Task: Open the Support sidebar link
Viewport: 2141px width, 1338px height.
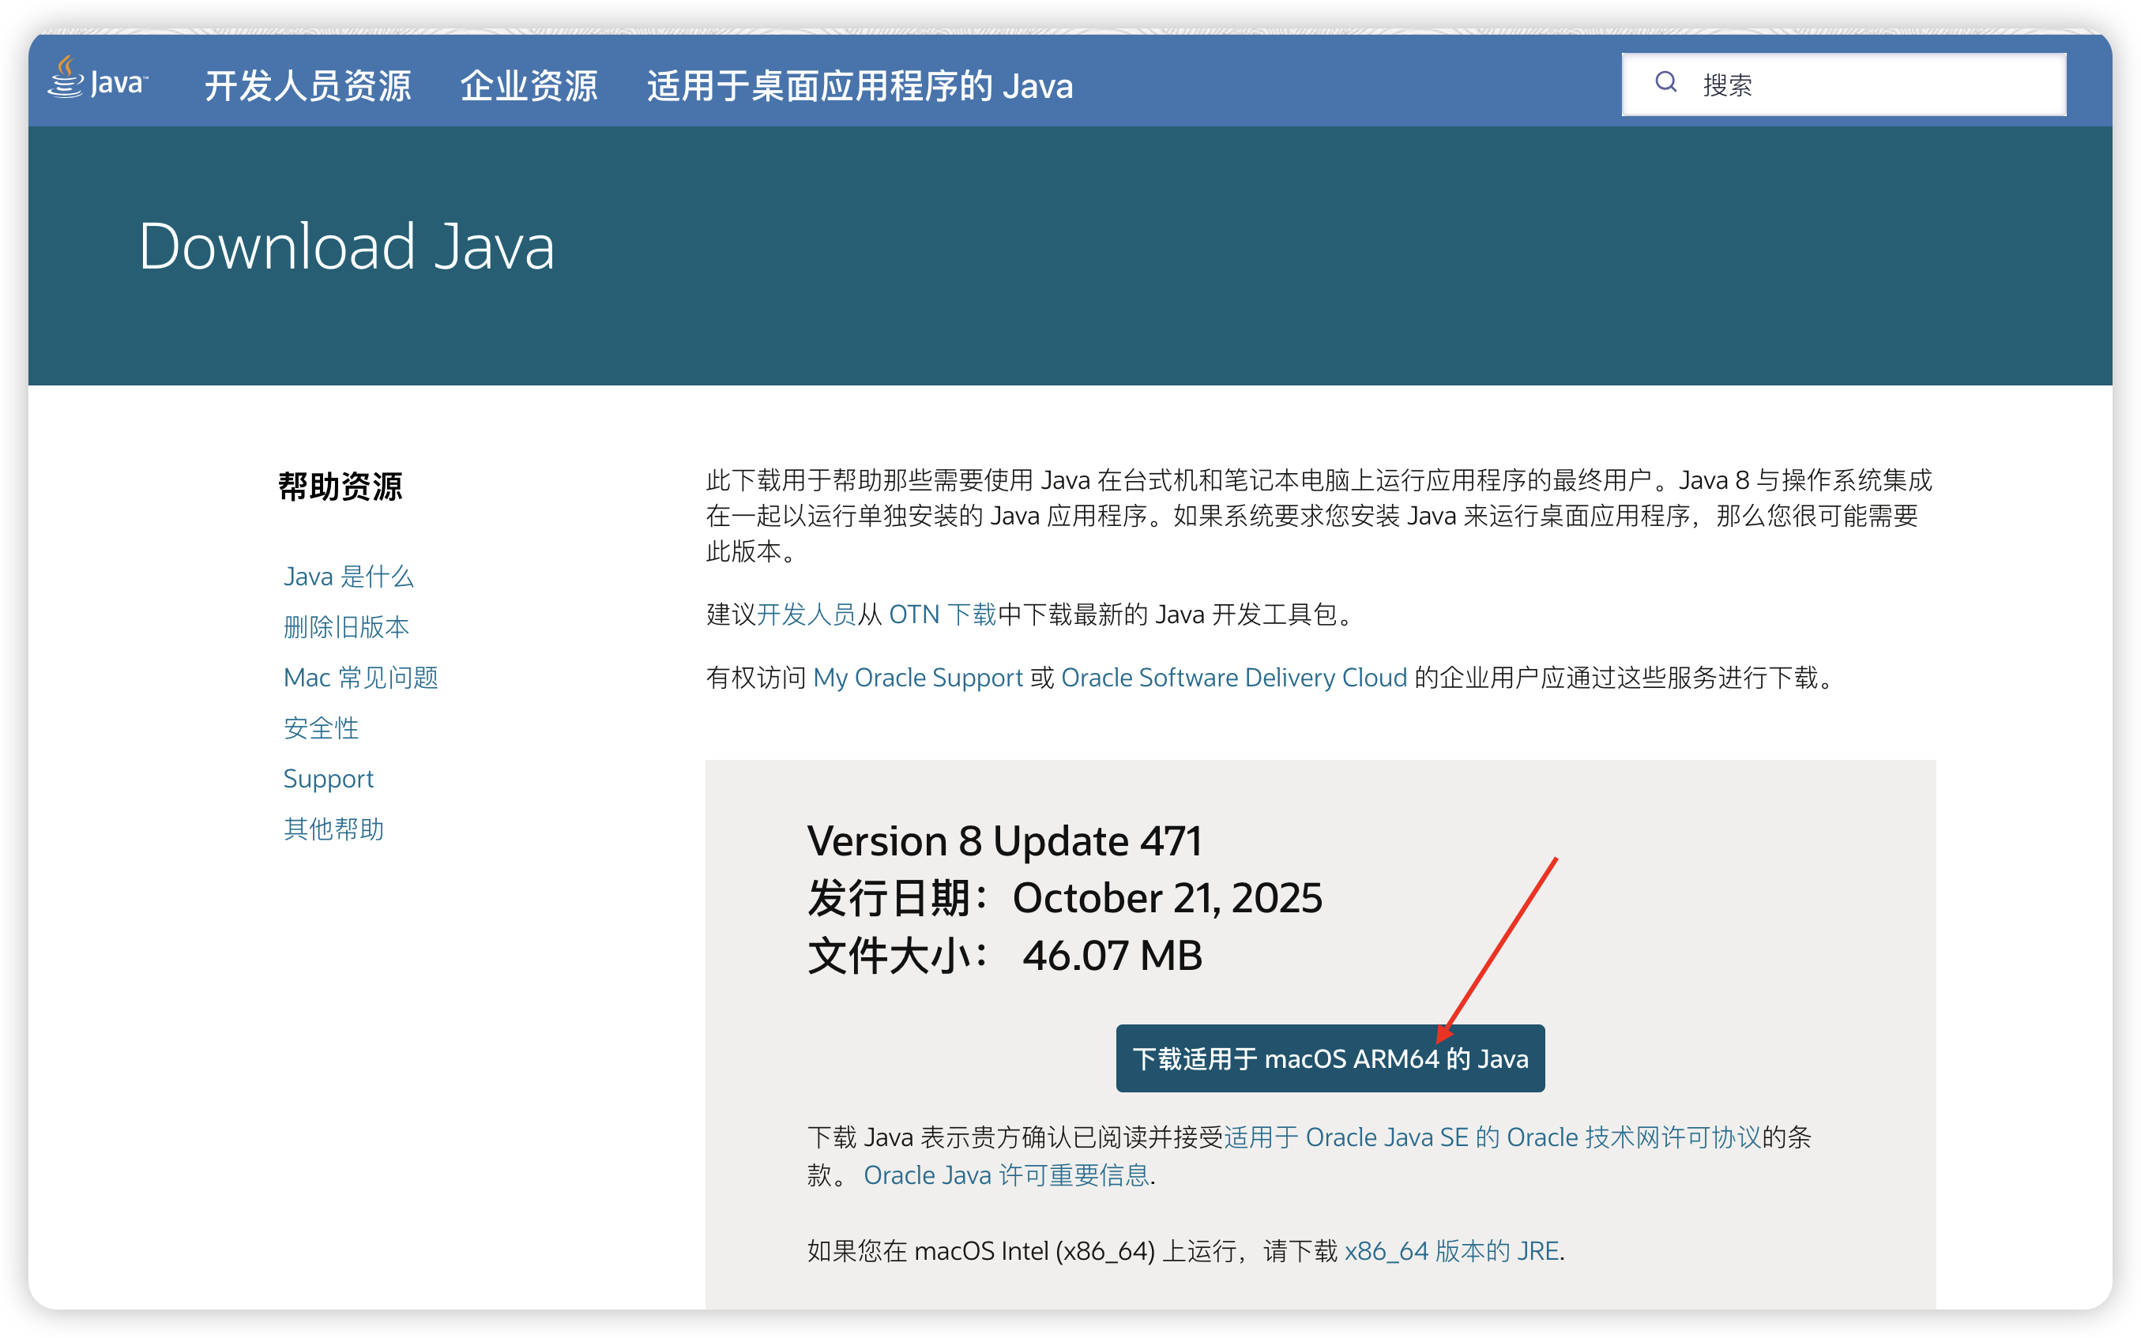Action: [329, 779]
